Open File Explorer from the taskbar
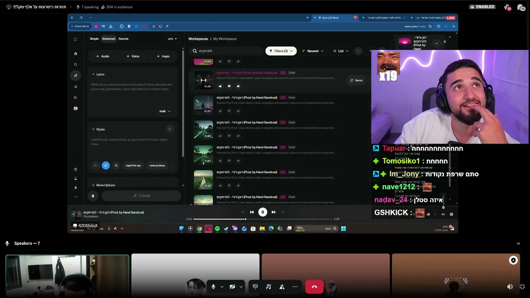 tap(262, 228)
